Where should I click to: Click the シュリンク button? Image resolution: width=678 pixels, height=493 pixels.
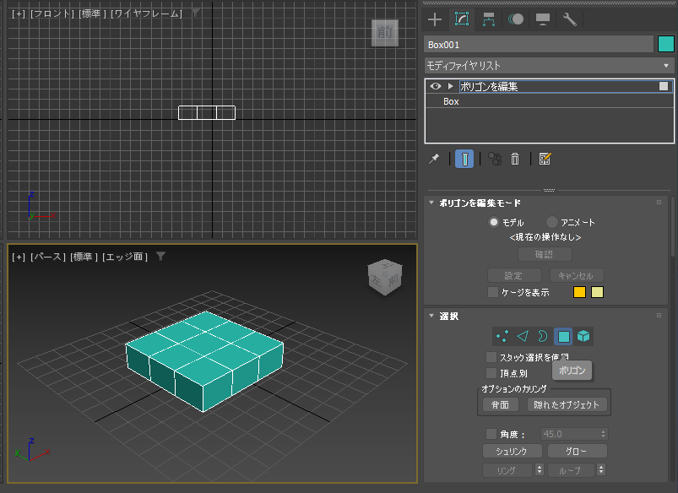click(512, 451)
